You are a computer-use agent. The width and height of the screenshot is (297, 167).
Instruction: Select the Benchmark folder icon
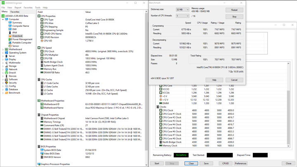click(x=7, y=93)
